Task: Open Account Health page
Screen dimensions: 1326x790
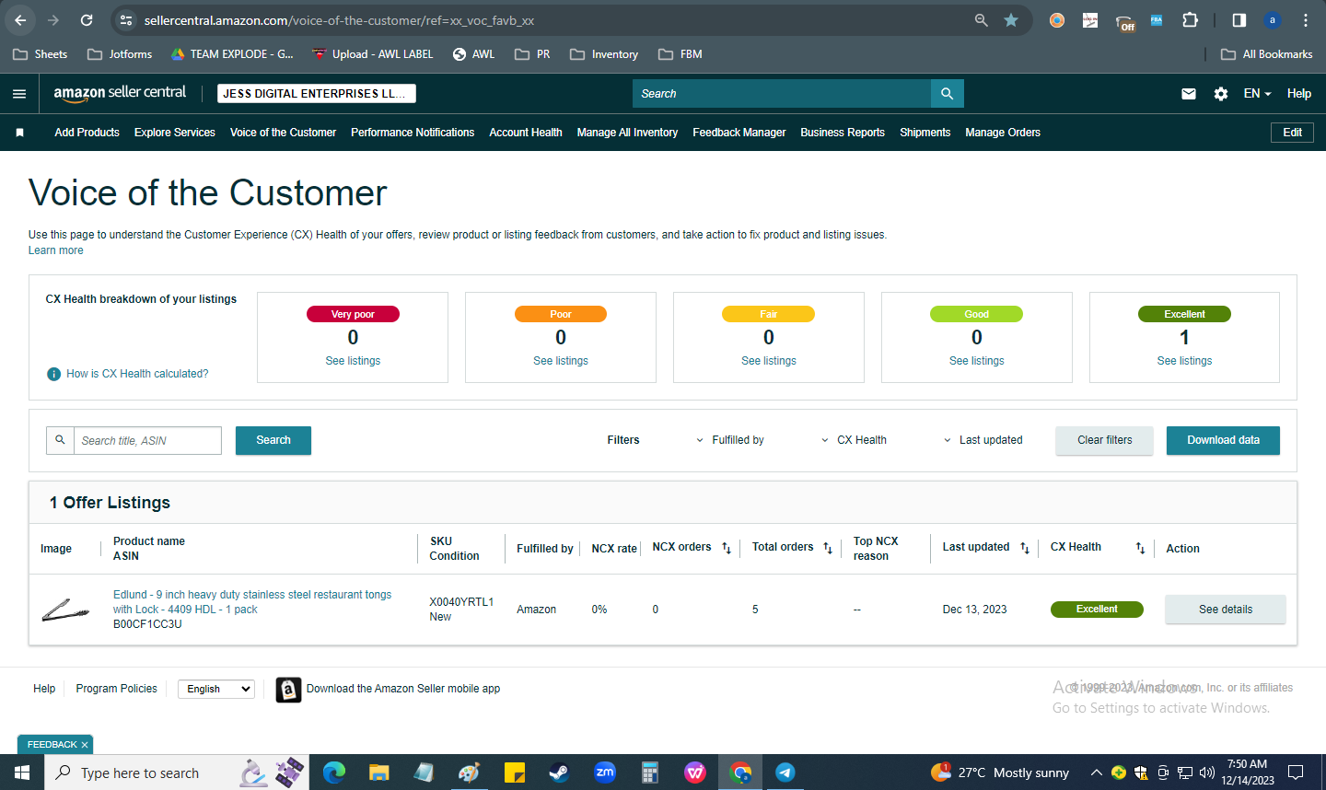Action: (x=526, y=133)
